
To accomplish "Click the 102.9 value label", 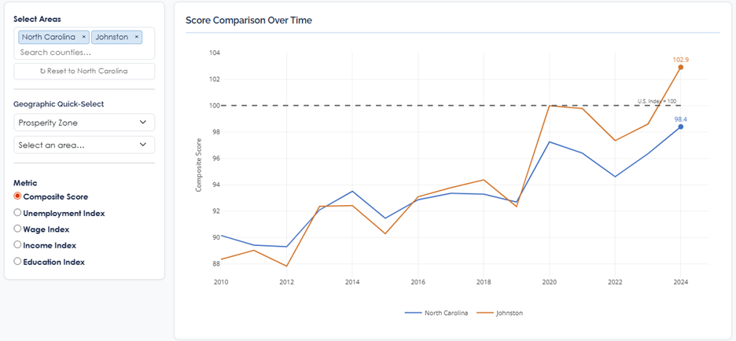I will tap(680, 59).
